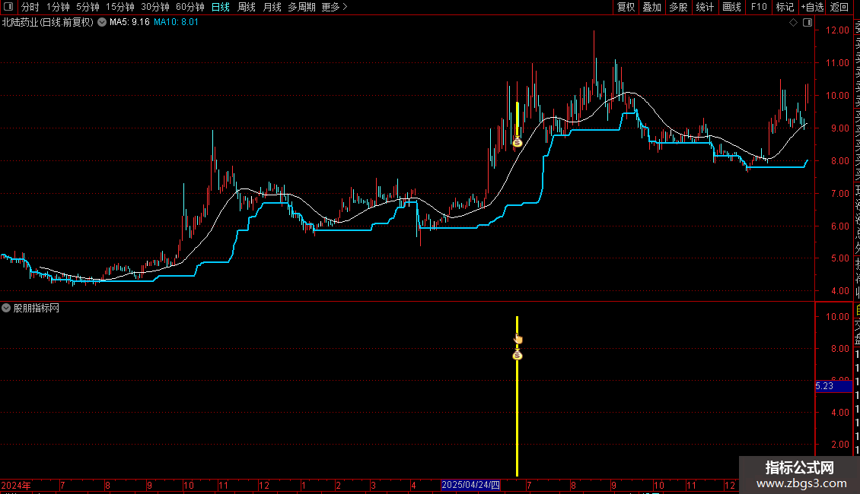Click the 北陆药业(日线.前复权) title
The height and width of the screenshot is (494, 860).
click(48, 23)
